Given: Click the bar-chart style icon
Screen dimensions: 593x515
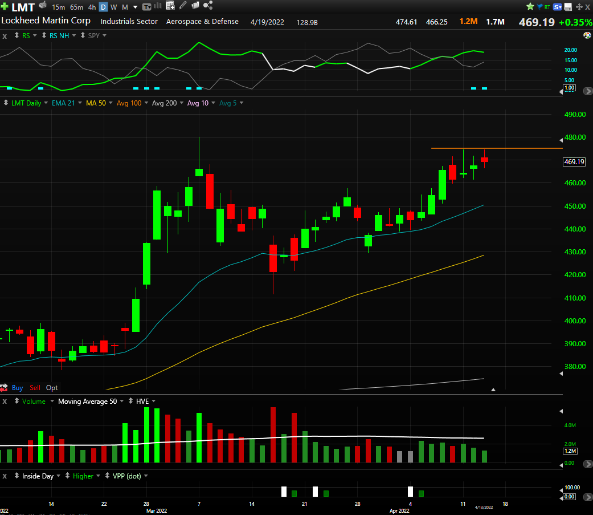Looking at the screenshot, I should point(157,6).
